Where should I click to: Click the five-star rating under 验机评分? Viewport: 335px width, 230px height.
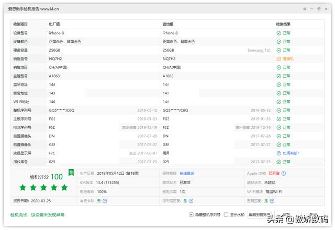tap(43, 188)
